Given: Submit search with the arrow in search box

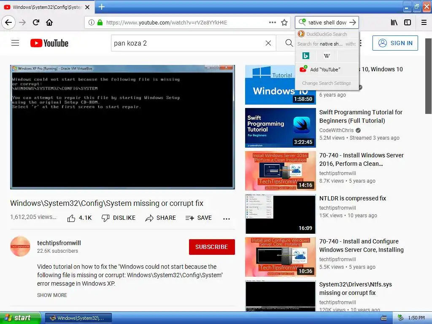Looking at the screenshot, I should pyautogui.click(x=353, y=22).
